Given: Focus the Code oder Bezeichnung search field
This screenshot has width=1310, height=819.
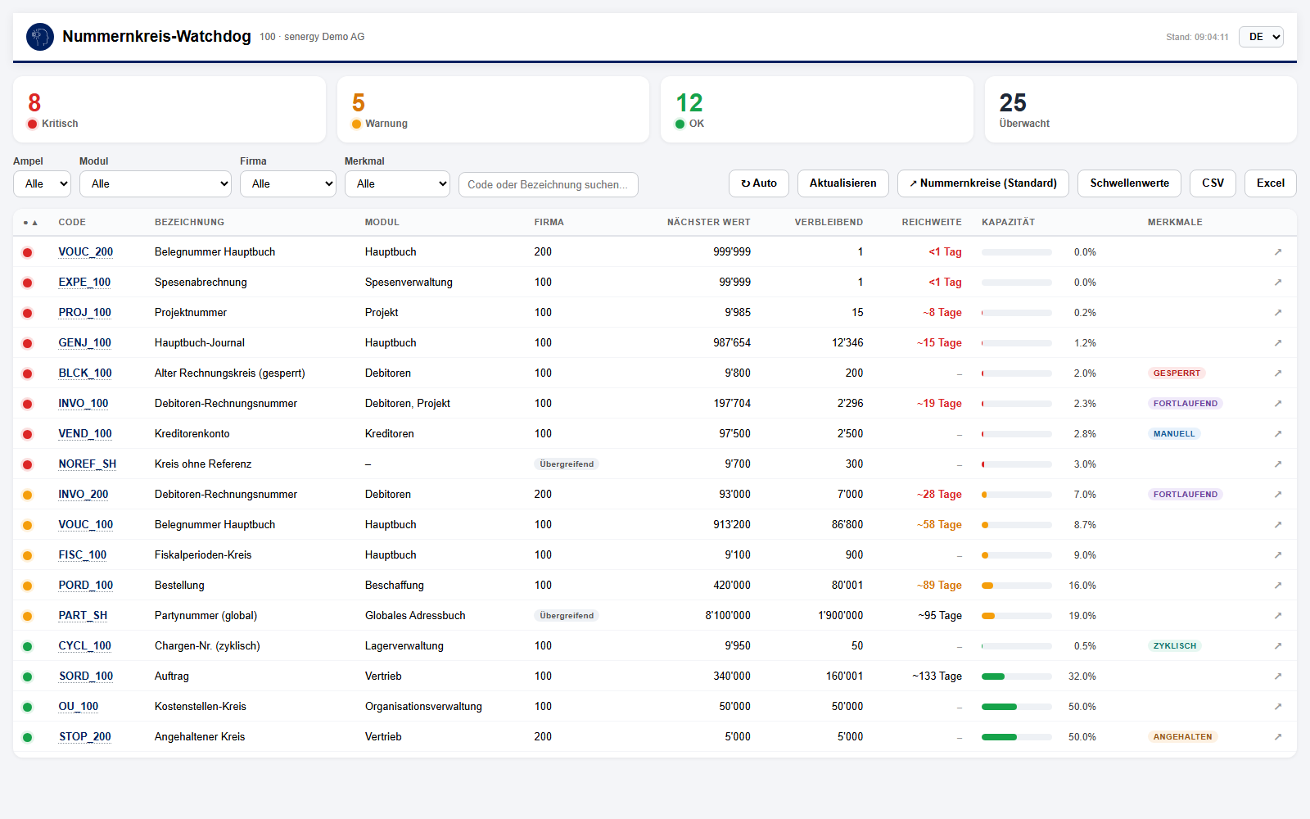Looking at the screenshot, I should pyautogui.click(x=549, y=184).
